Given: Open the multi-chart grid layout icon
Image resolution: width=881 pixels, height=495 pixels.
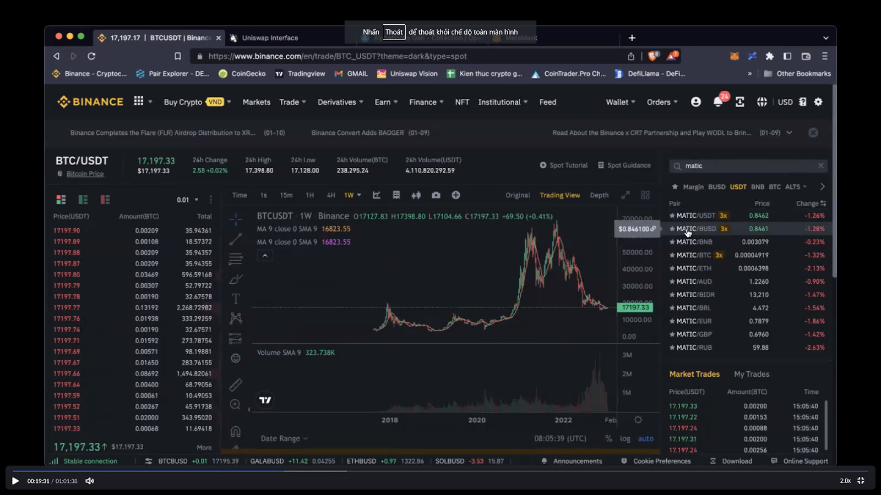Looking at the screenshot, I should point(645,195).
